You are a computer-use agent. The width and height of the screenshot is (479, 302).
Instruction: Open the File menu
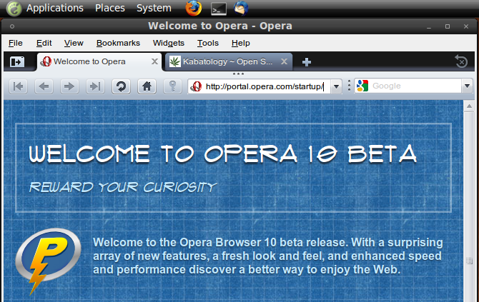16,43
